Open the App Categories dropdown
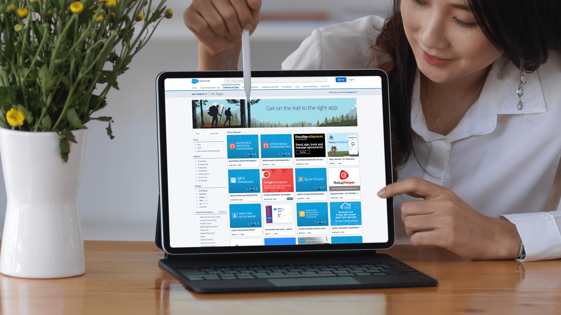This screenshot has width=561, height=315. point(198,94)
